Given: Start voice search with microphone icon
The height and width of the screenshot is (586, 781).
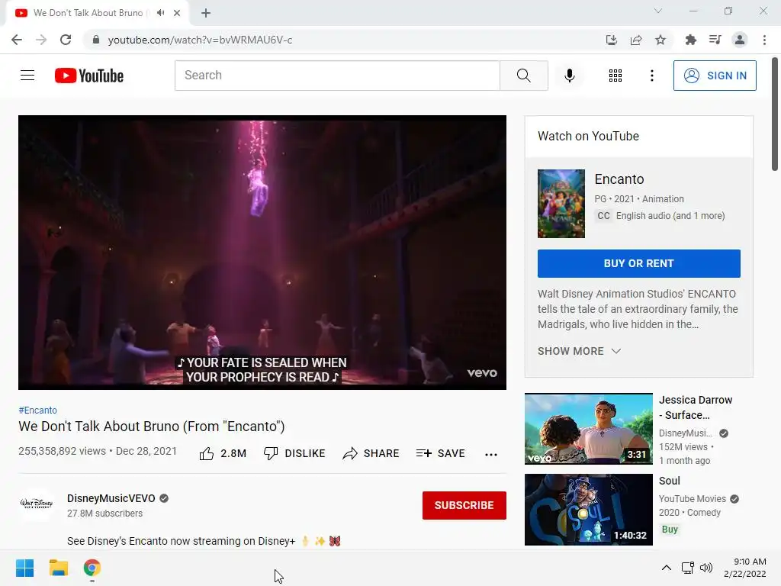Looking at the screenshot, I should click(x=569, y=76).
